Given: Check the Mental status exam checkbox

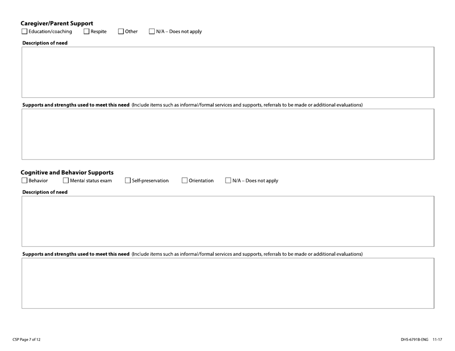Looking at the screenshot, I should tap(66, 181).
